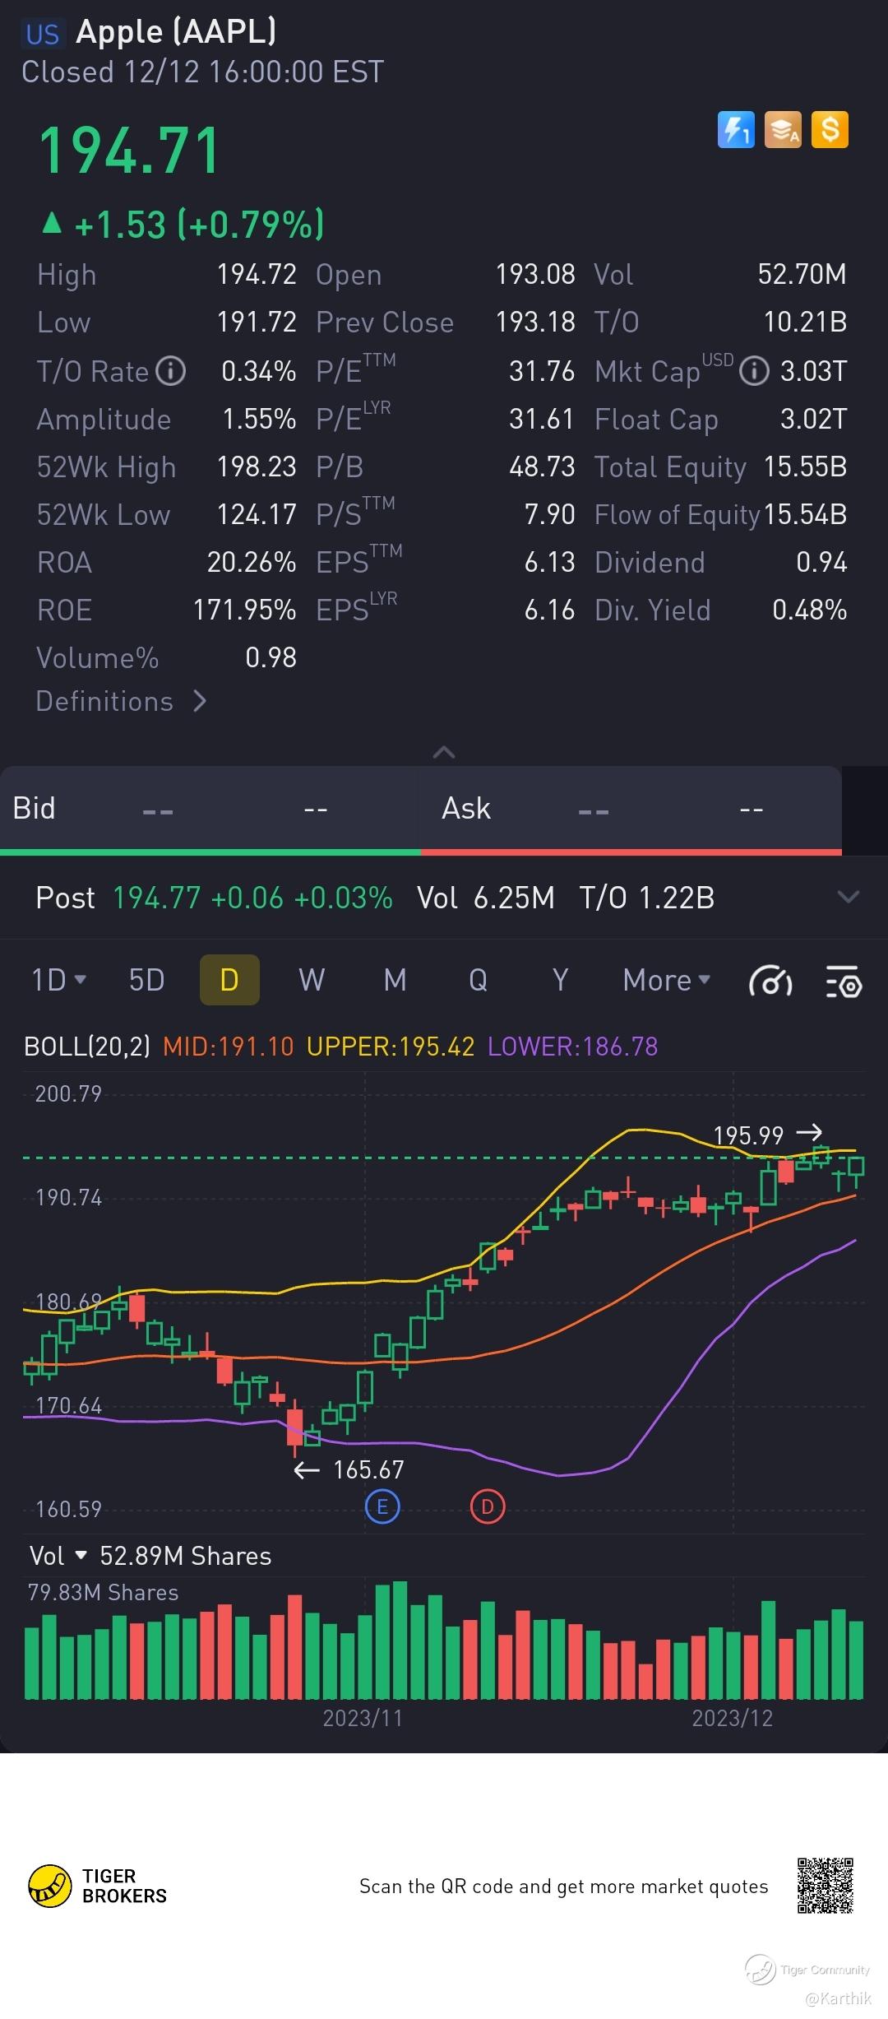The height and width of the screenshot is (2019, 888).
Task: Tap the LOWER:186.78 Bollinger value
Action: tap(573, 1047)
